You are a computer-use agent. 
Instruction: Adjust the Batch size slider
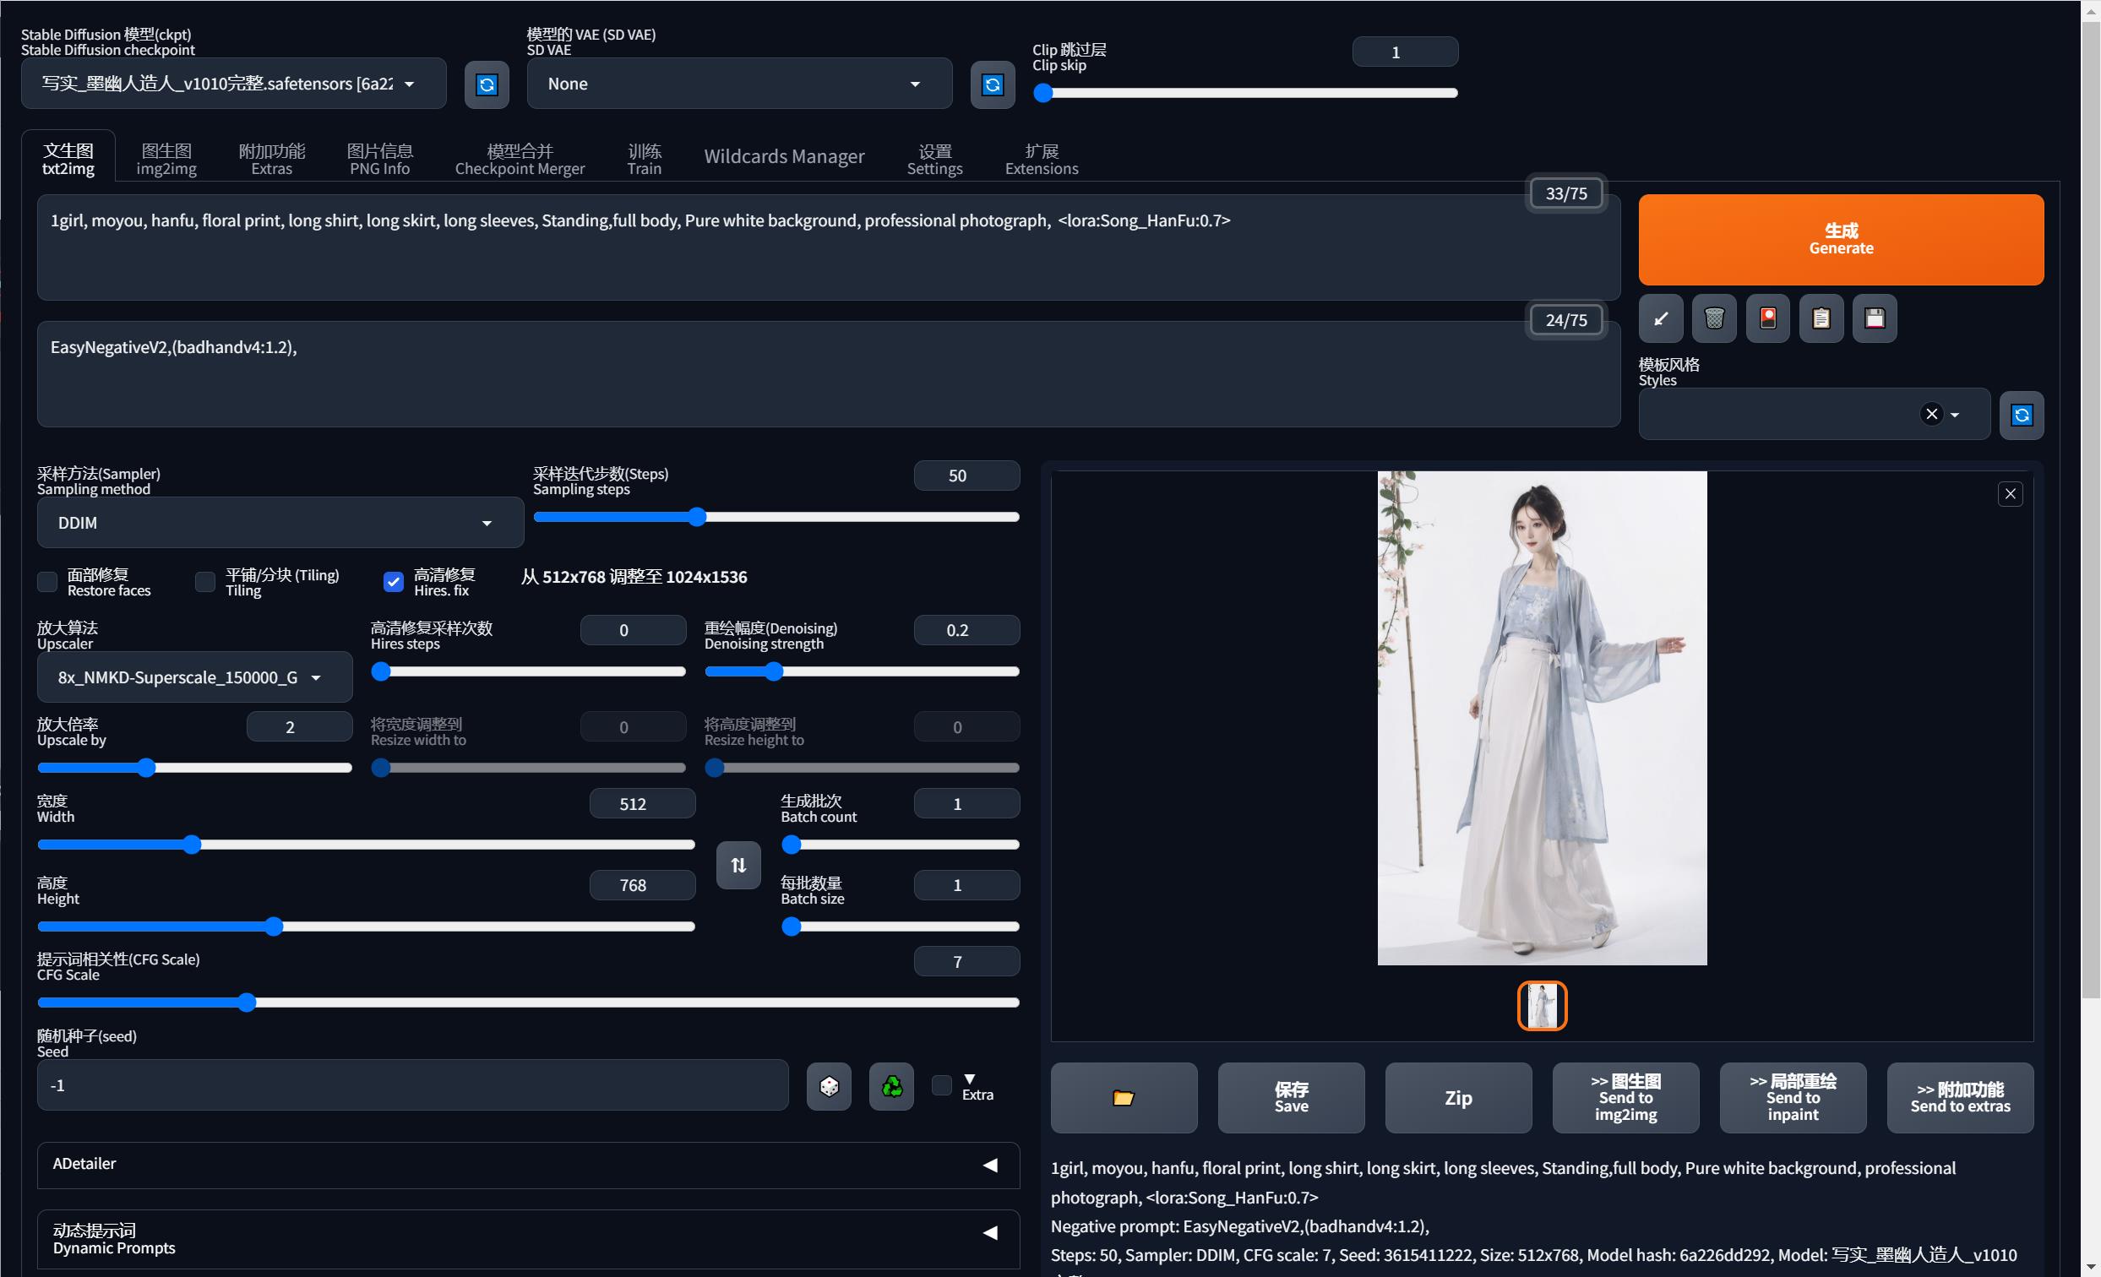pos(900,927)
